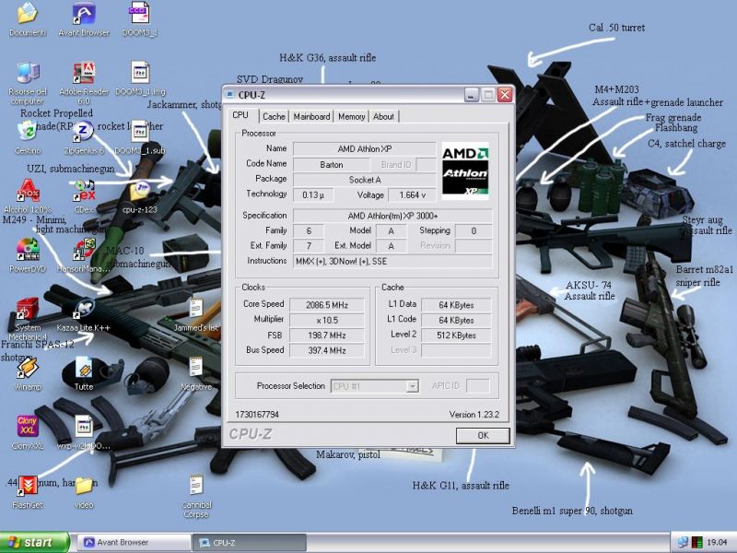
Task: Switch to the Cache tab
Action: tap(274, 116)
